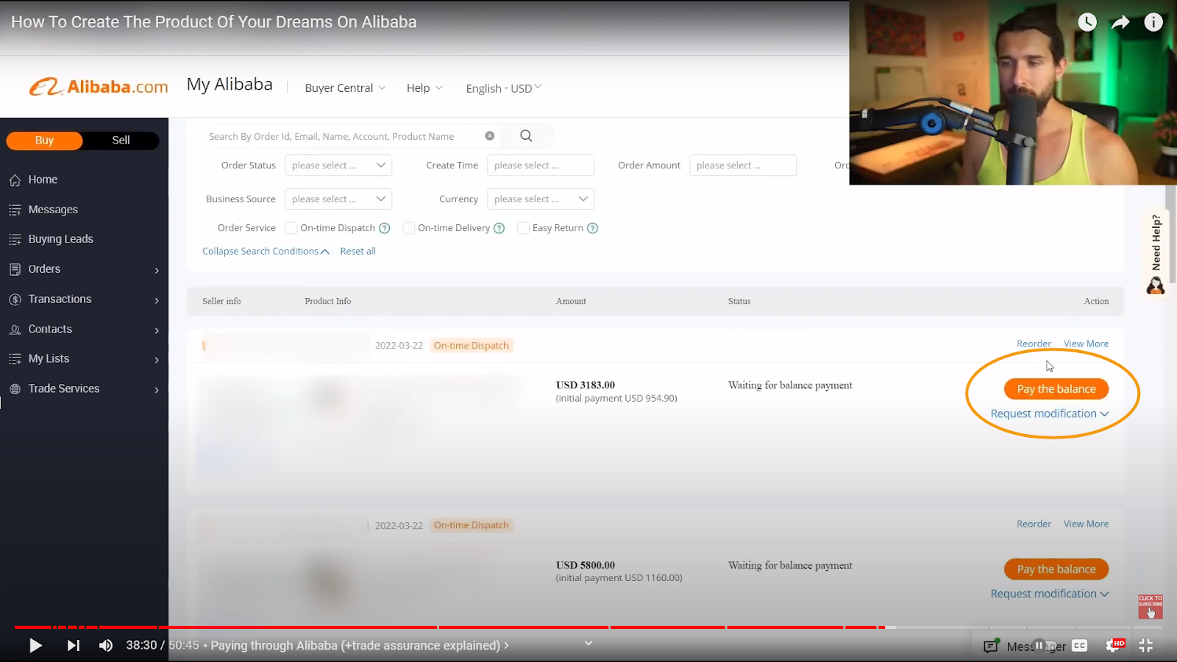
Task: Open Buying Leads in the sidebar
Action: coord(60,239)
